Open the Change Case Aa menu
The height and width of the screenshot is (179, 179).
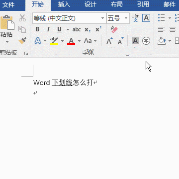tap(90, 41)
